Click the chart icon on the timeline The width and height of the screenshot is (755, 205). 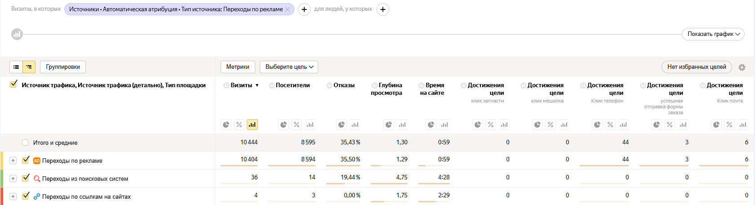(17, 34)
